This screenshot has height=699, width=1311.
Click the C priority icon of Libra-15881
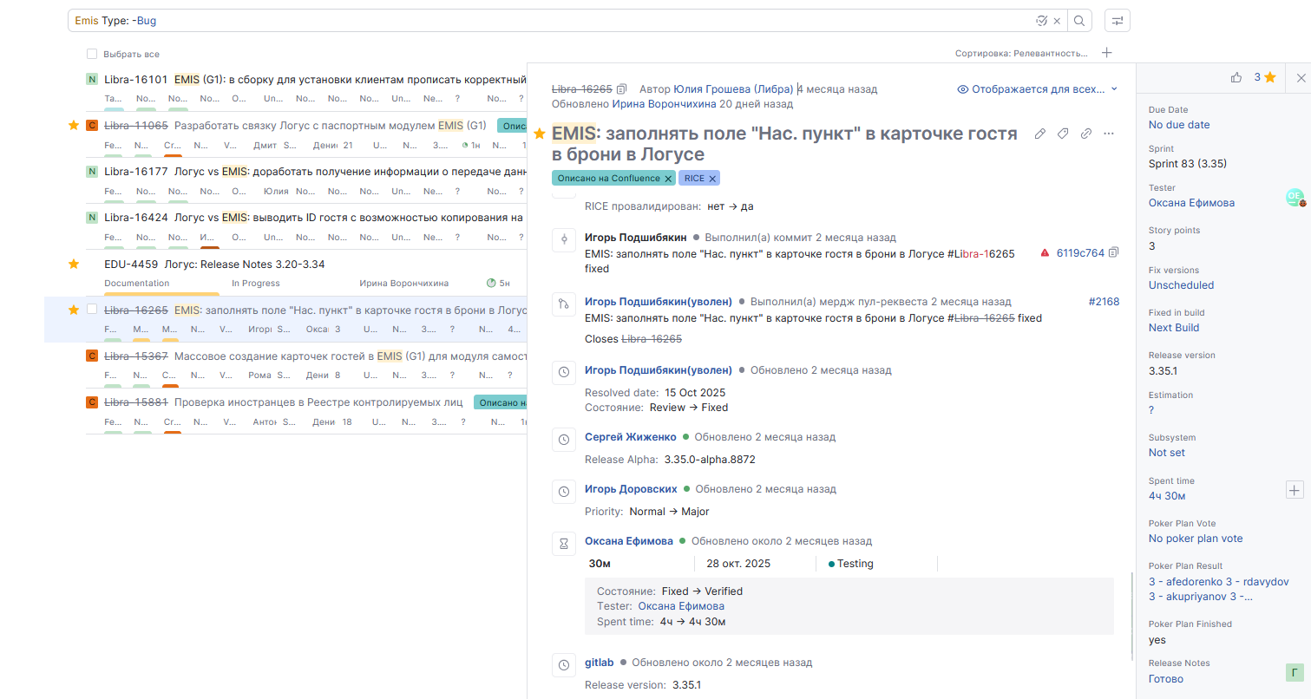click(92, 402)
